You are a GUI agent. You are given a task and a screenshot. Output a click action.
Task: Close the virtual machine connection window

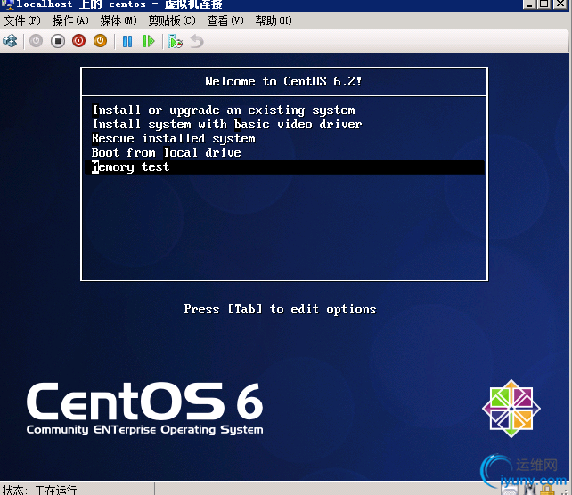[x=560, y=4]
